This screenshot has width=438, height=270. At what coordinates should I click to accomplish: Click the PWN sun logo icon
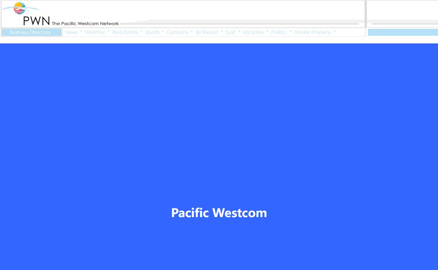[x=20, y=8]
